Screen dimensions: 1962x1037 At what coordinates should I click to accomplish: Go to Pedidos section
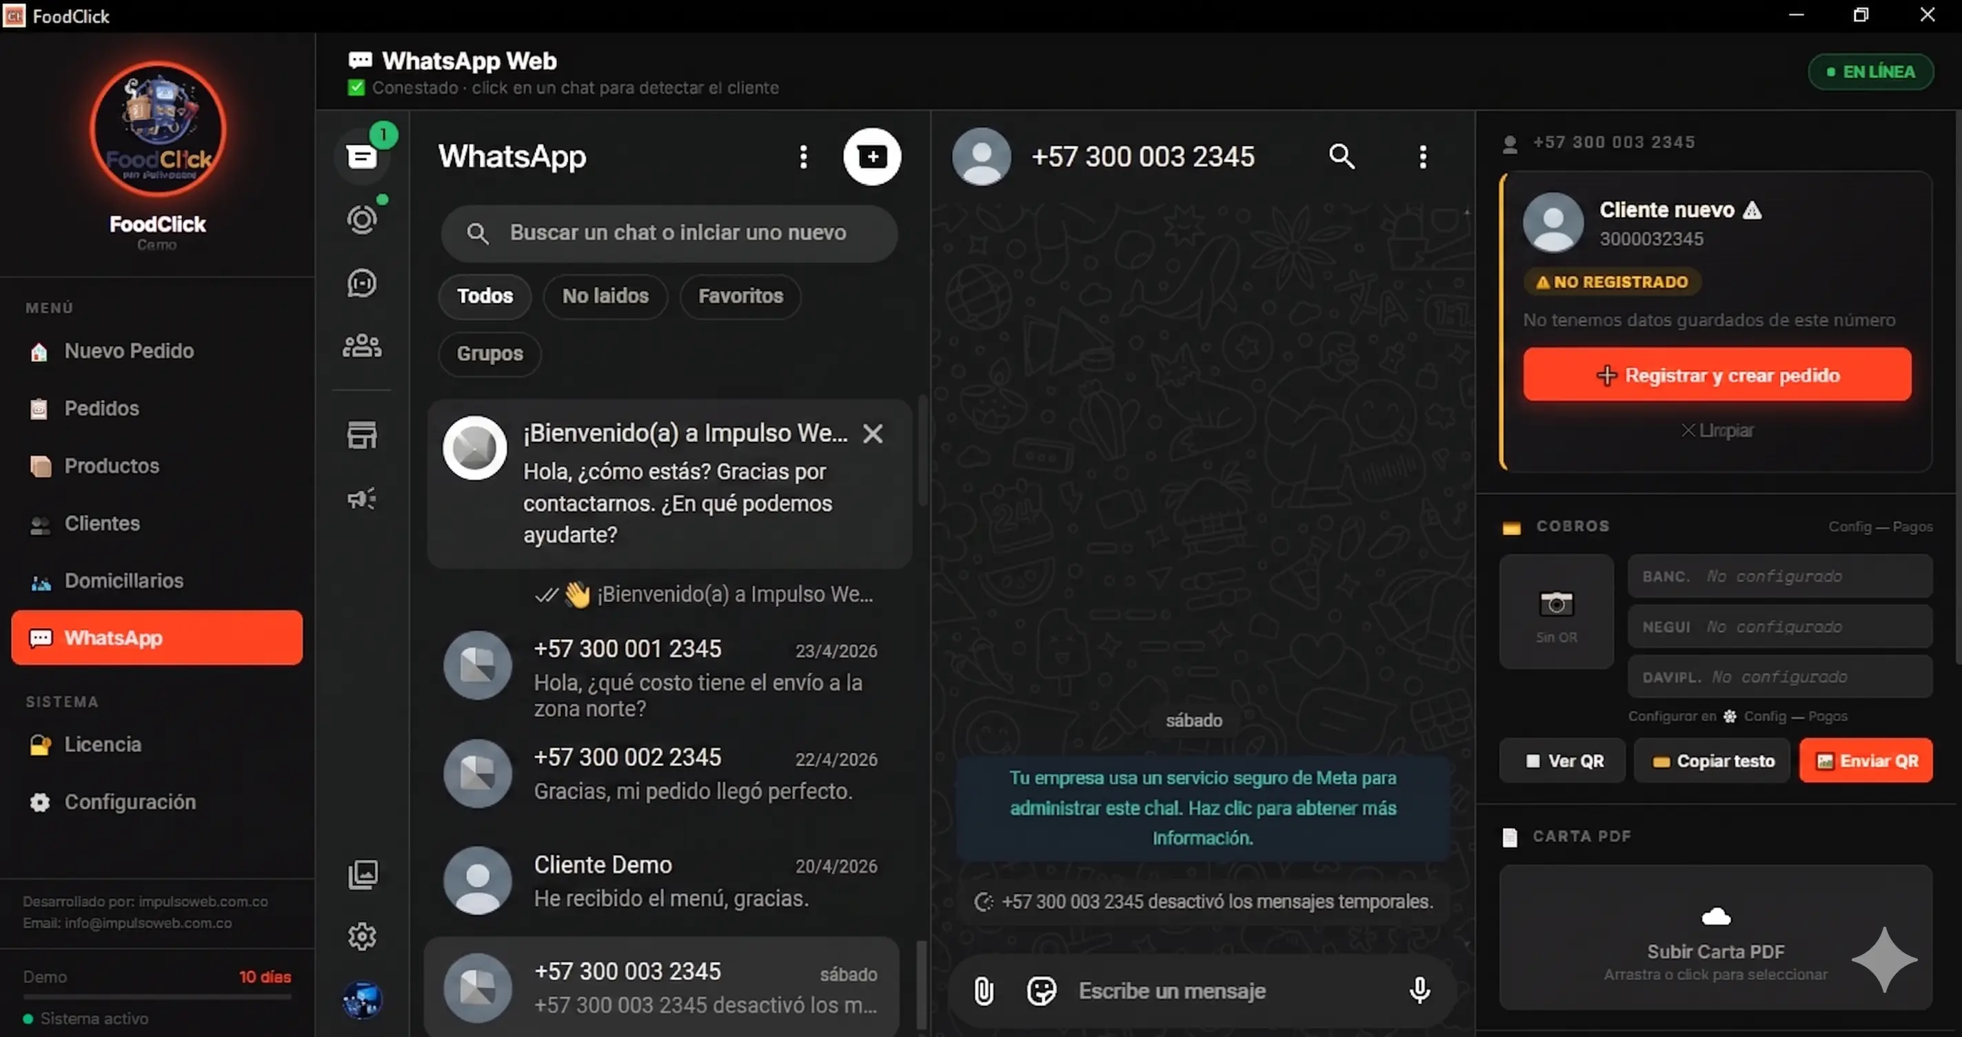[x=157, y=408]
